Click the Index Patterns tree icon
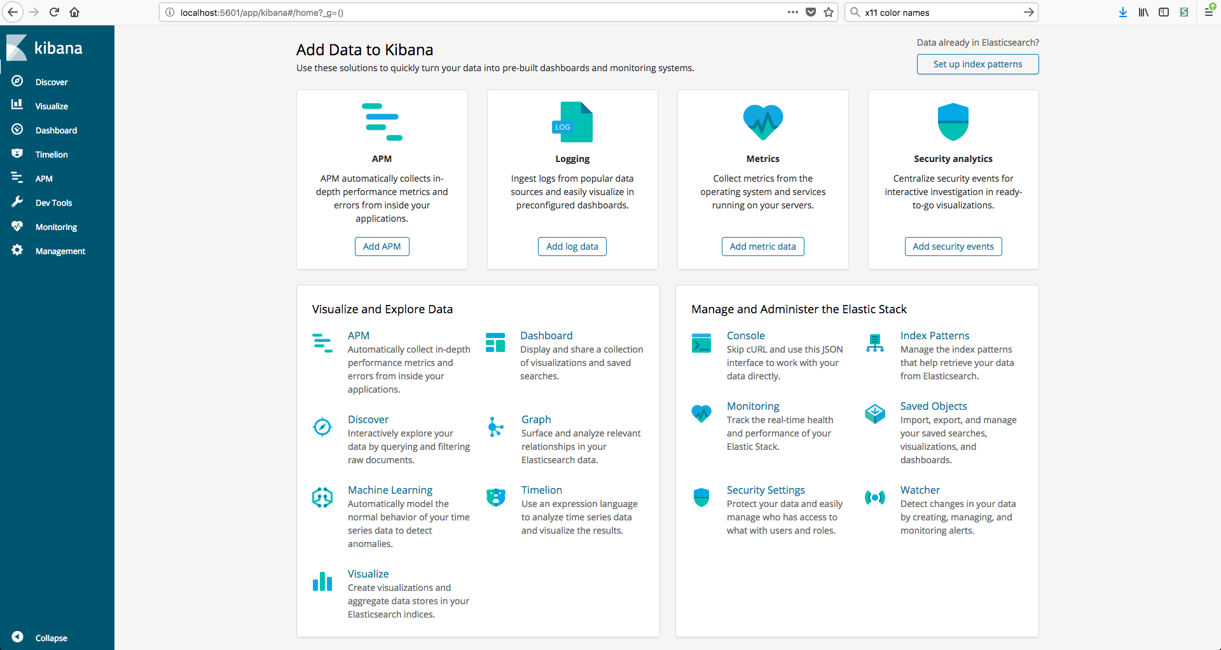Image resolution: width=1221 pixels, height=650 pixels. click(875, 343)
